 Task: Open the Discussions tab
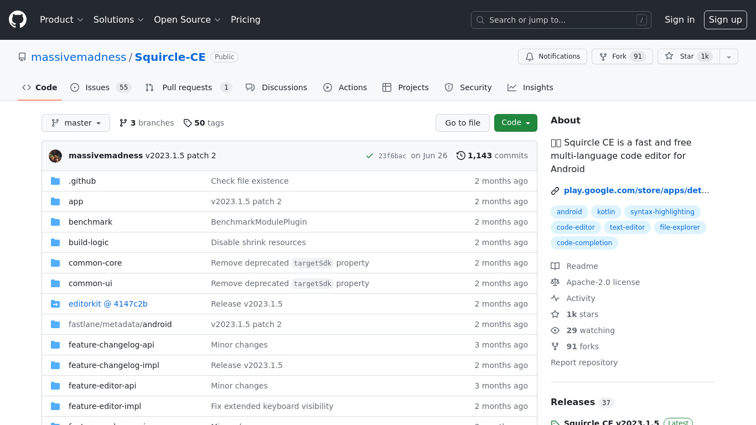tap(276, 87)
